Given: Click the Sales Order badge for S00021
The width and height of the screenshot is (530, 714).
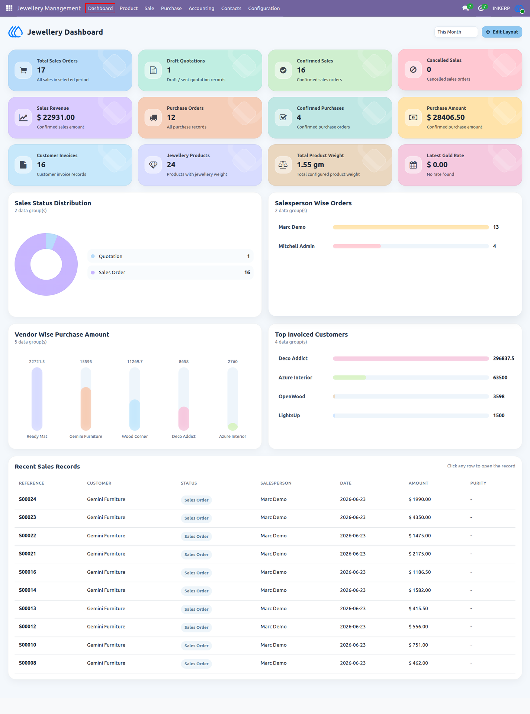Looking at the screenshot, I should [196, 554].
